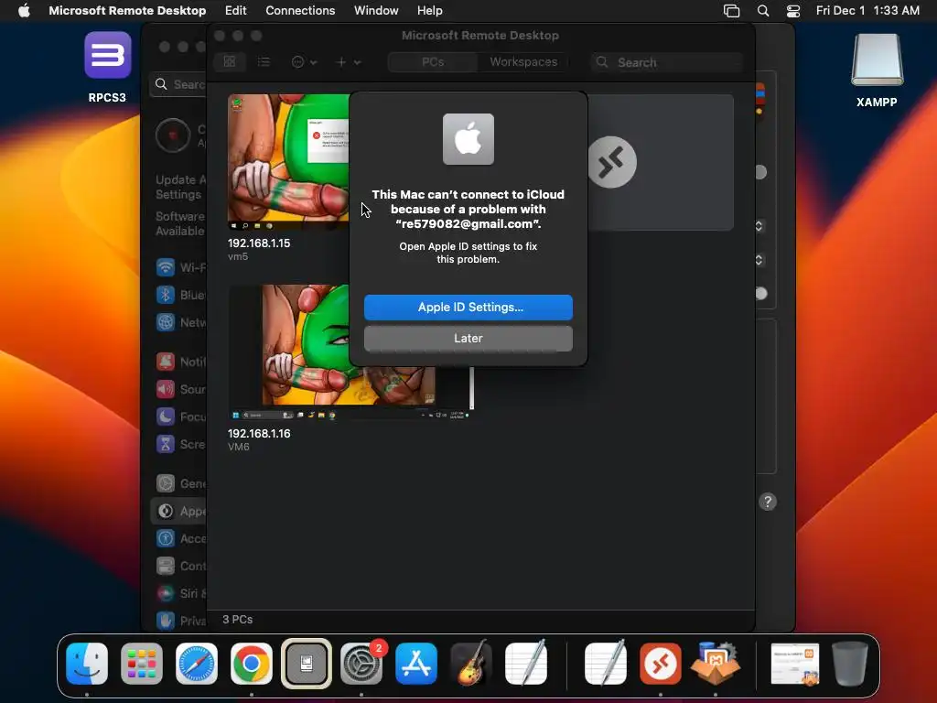Select Appearance in System Settings sidebar
Image resolution: width=937 pixels, height=703 pixels.
180,511
